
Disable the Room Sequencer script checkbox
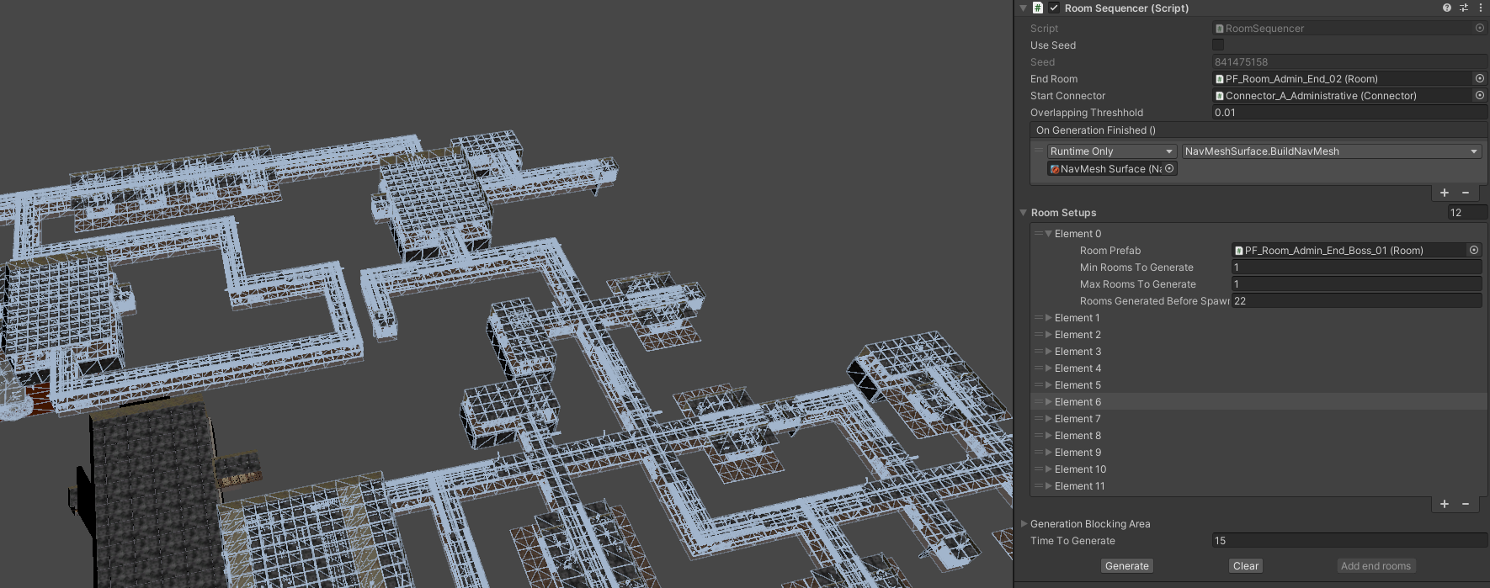coord(1054,8)
